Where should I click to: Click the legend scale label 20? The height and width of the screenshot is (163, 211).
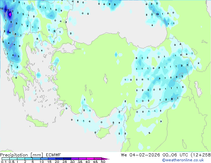point(57,162)
